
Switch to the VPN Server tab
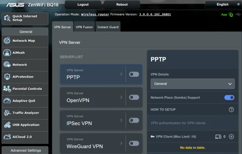tap(63, 27)
